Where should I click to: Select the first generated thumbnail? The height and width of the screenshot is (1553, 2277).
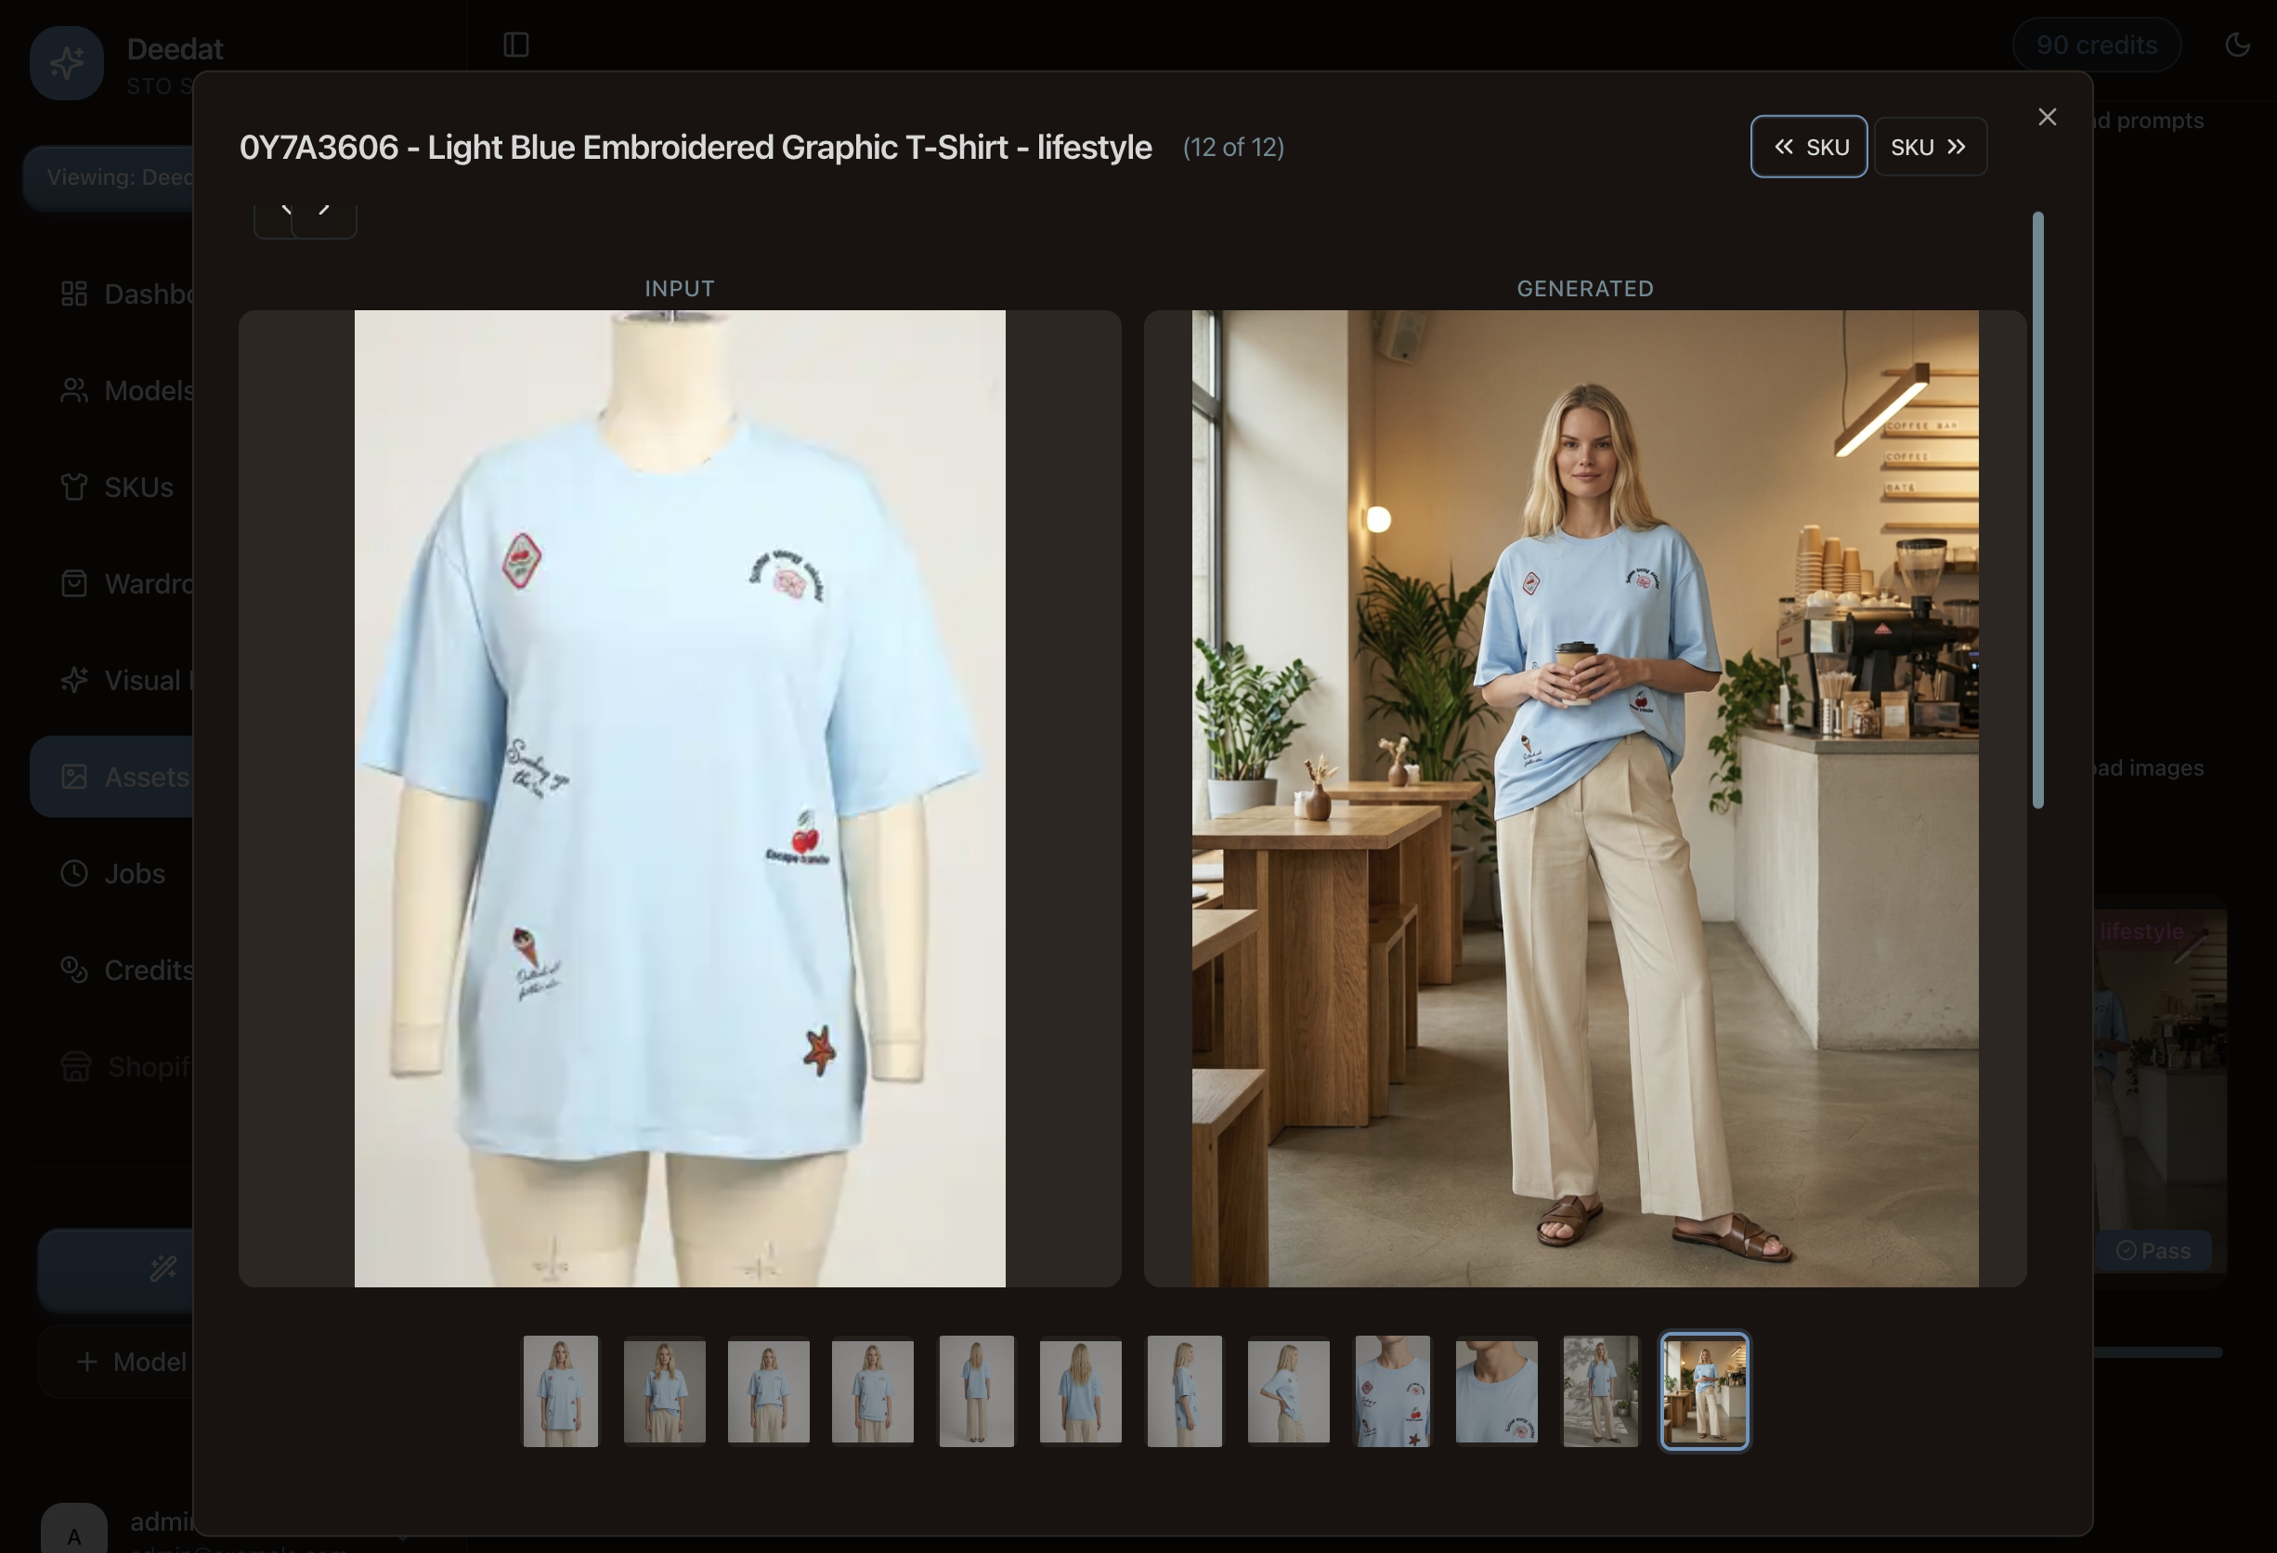coord(561,1391)
